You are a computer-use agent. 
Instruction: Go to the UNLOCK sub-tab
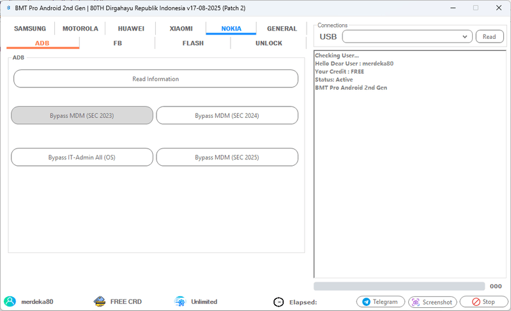tap(269, 43)
